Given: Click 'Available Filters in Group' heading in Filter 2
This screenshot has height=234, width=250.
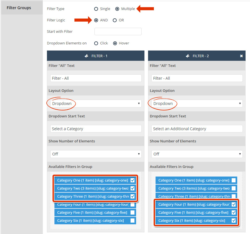Looking at the screenshot, I should [x=172, y=167].
